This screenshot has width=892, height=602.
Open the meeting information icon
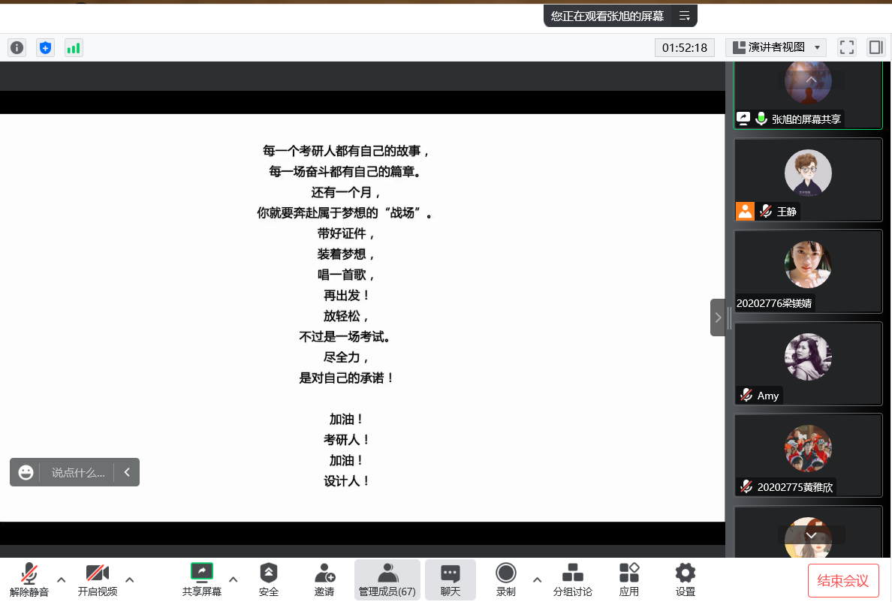pyautogui.click(x=17, y=48)
